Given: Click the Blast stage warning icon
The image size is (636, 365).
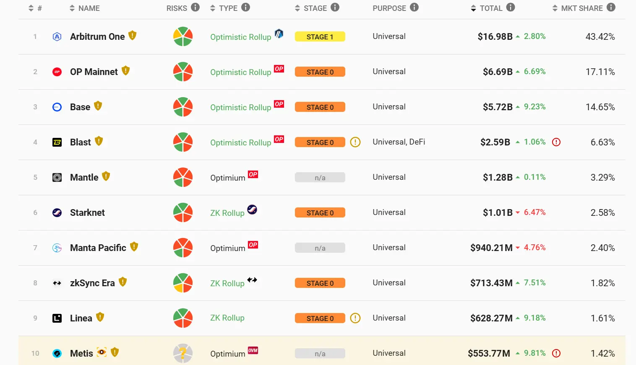Looking at the screenshot, I should click(x=355, y=142).
